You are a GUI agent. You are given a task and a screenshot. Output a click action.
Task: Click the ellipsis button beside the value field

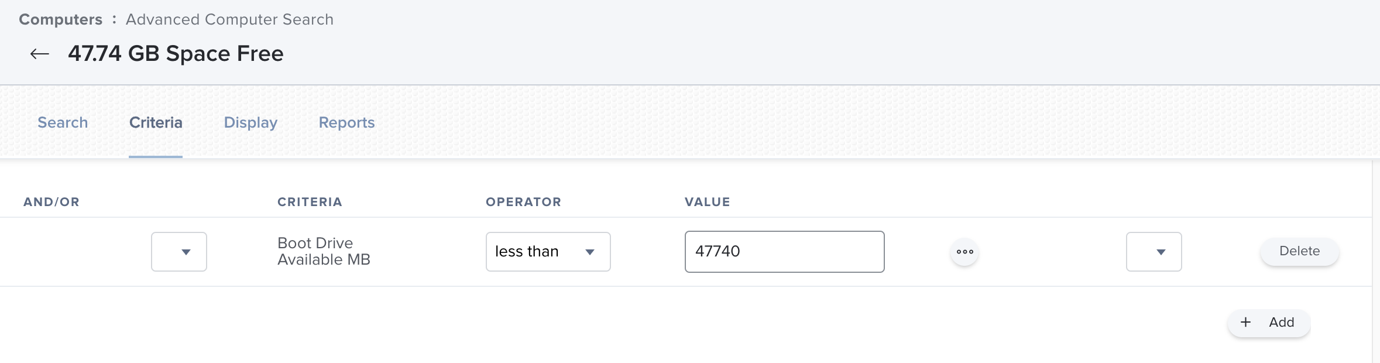[x=964, y=252]
